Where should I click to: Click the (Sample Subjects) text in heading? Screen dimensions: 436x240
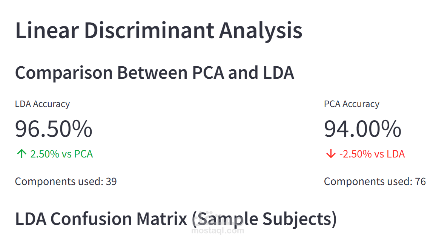coord(264,219)
